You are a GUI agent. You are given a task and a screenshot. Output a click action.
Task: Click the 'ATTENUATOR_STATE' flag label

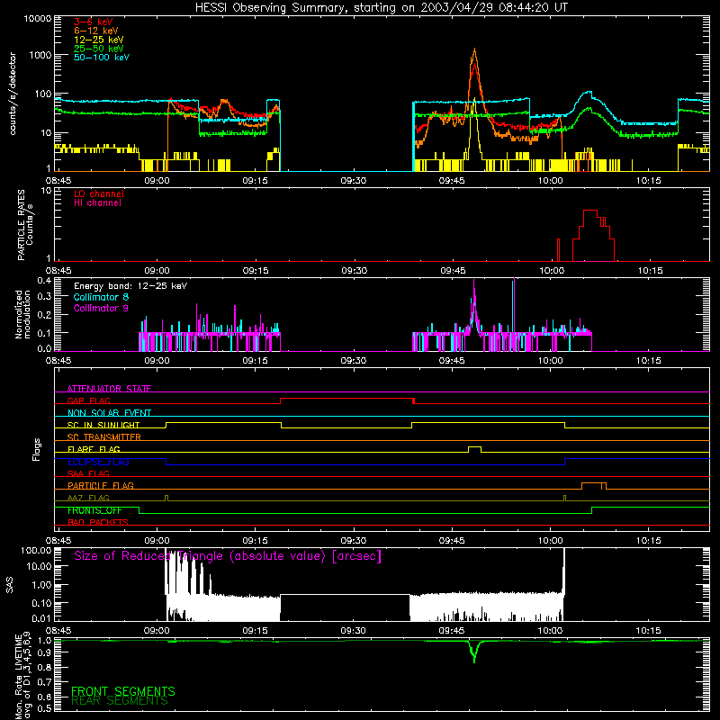click(109, 389)
